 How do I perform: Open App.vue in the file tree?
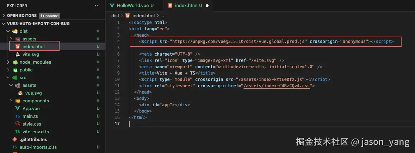(x=31, y=108)
